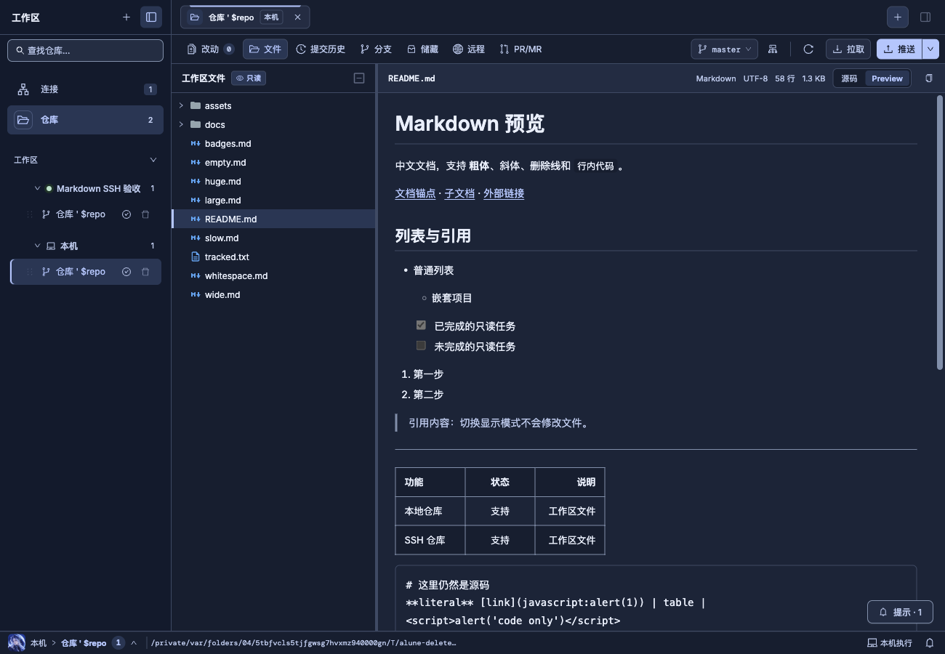Toggle the 只读 read-only eye badge
Viewport: 945px width, 654px height.
pos(249,78)
